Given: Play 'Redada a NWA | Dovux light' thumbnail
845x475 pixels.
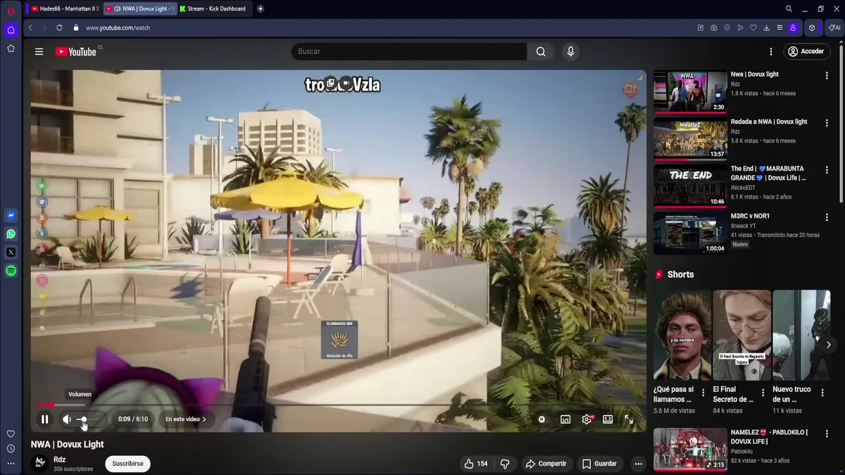Looking at the screenshot, I should point(690,139).
